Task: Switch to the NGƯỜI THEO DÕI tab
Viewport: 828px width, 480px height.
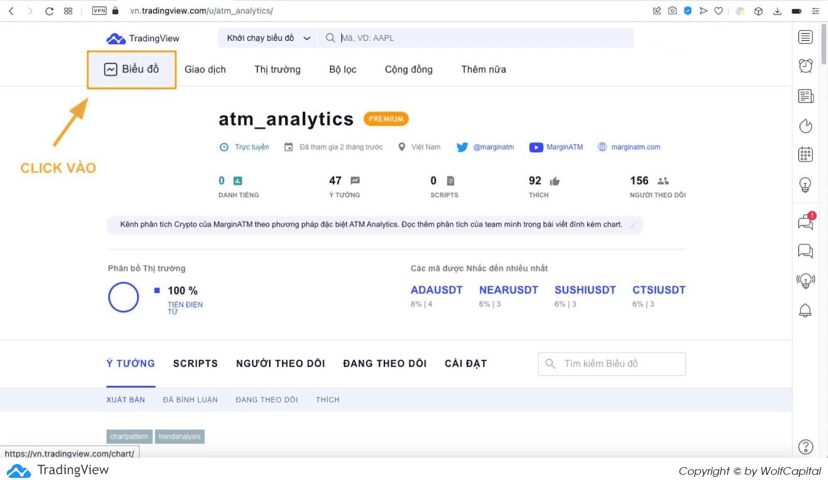Action: (x=280, y=364)
